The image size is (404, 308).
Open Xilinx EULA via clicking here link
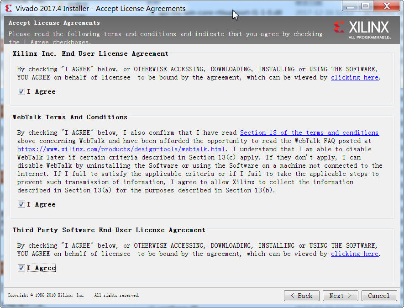click(x=355, y=77)
